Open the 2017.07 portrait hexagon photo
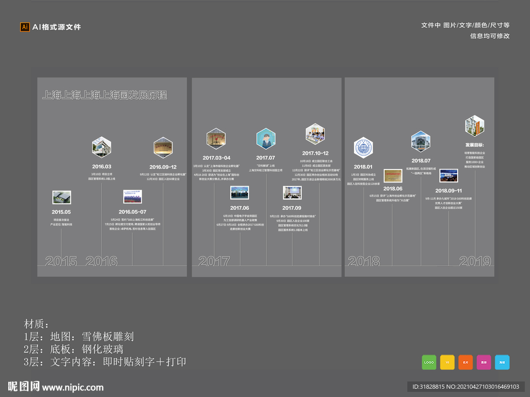This screenshot has width=530, height=397. click(266, 138)
